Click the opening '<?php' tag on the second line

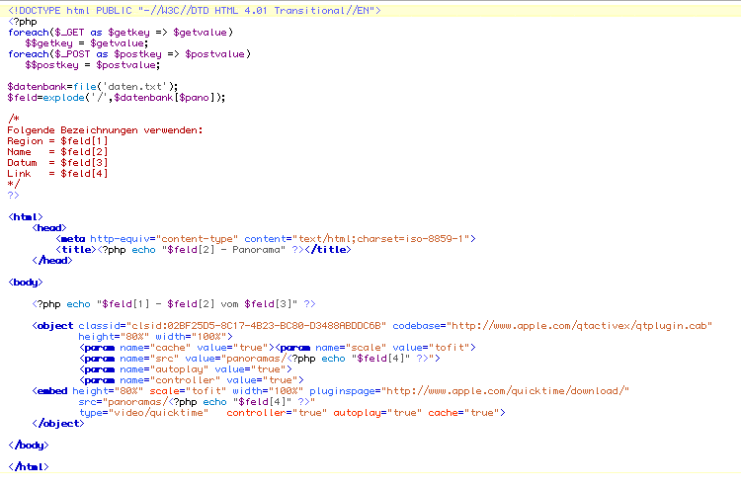point(22,22)
